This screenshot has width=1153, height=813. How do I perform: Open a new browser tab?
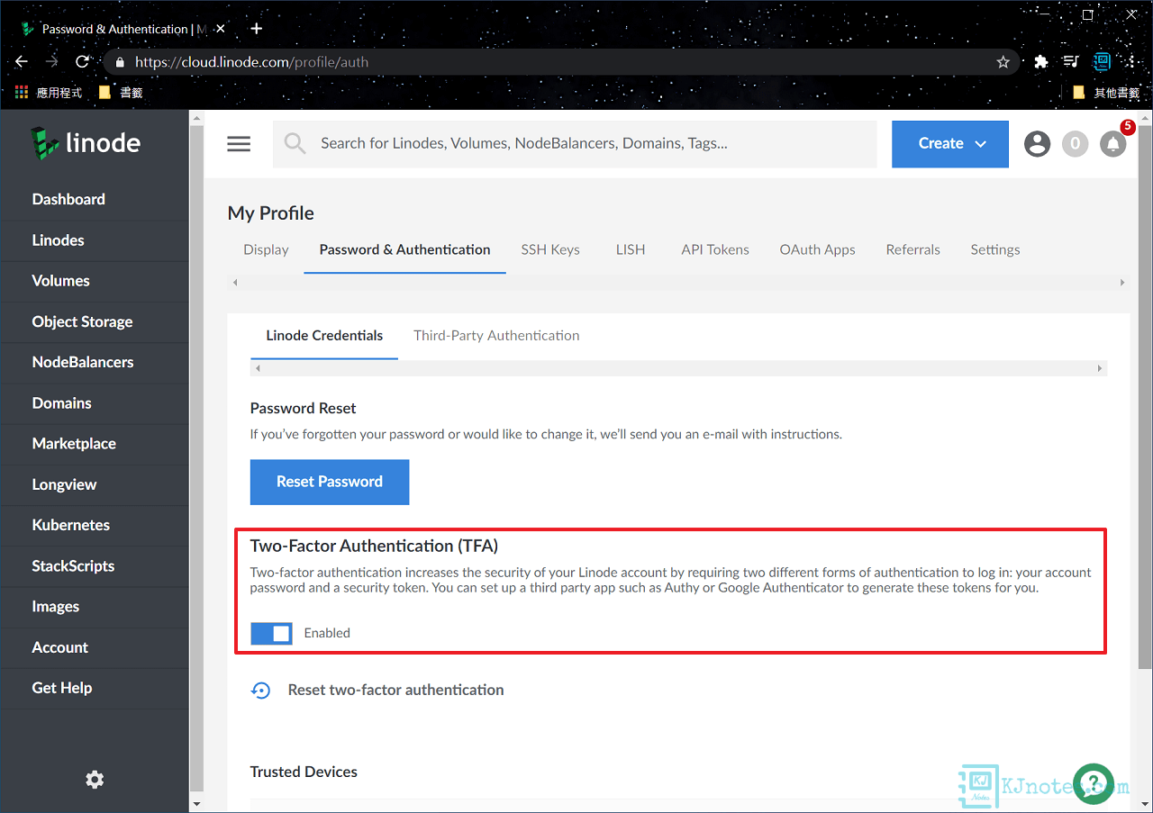(257, 28)
